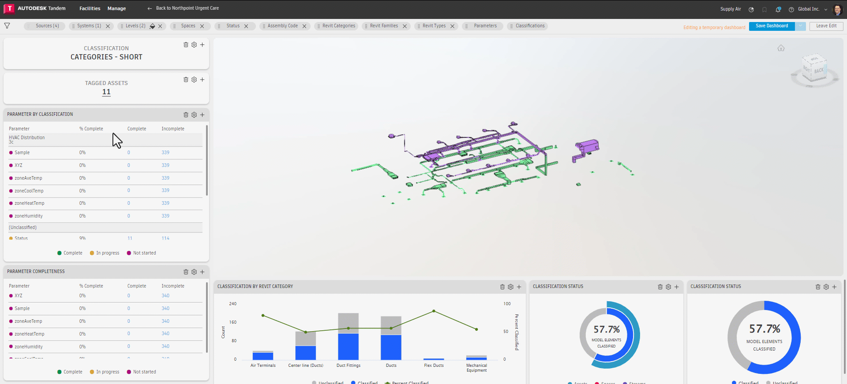Open Classification By Revit Category settings
Viewport: 847px width, 384px height.
(511, 287)
